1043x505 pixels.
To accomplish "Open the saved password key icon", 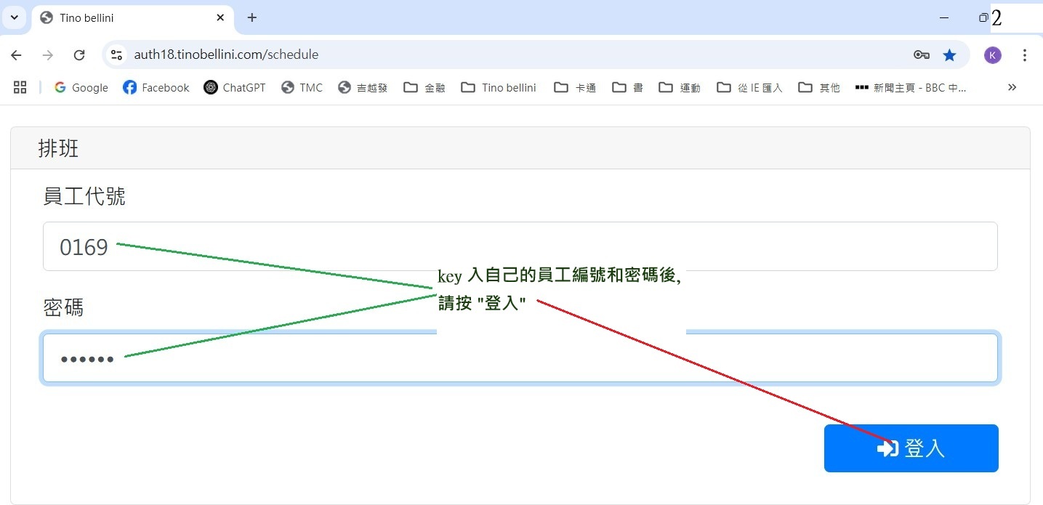I will pyautogui.click(x=921, y=55).
